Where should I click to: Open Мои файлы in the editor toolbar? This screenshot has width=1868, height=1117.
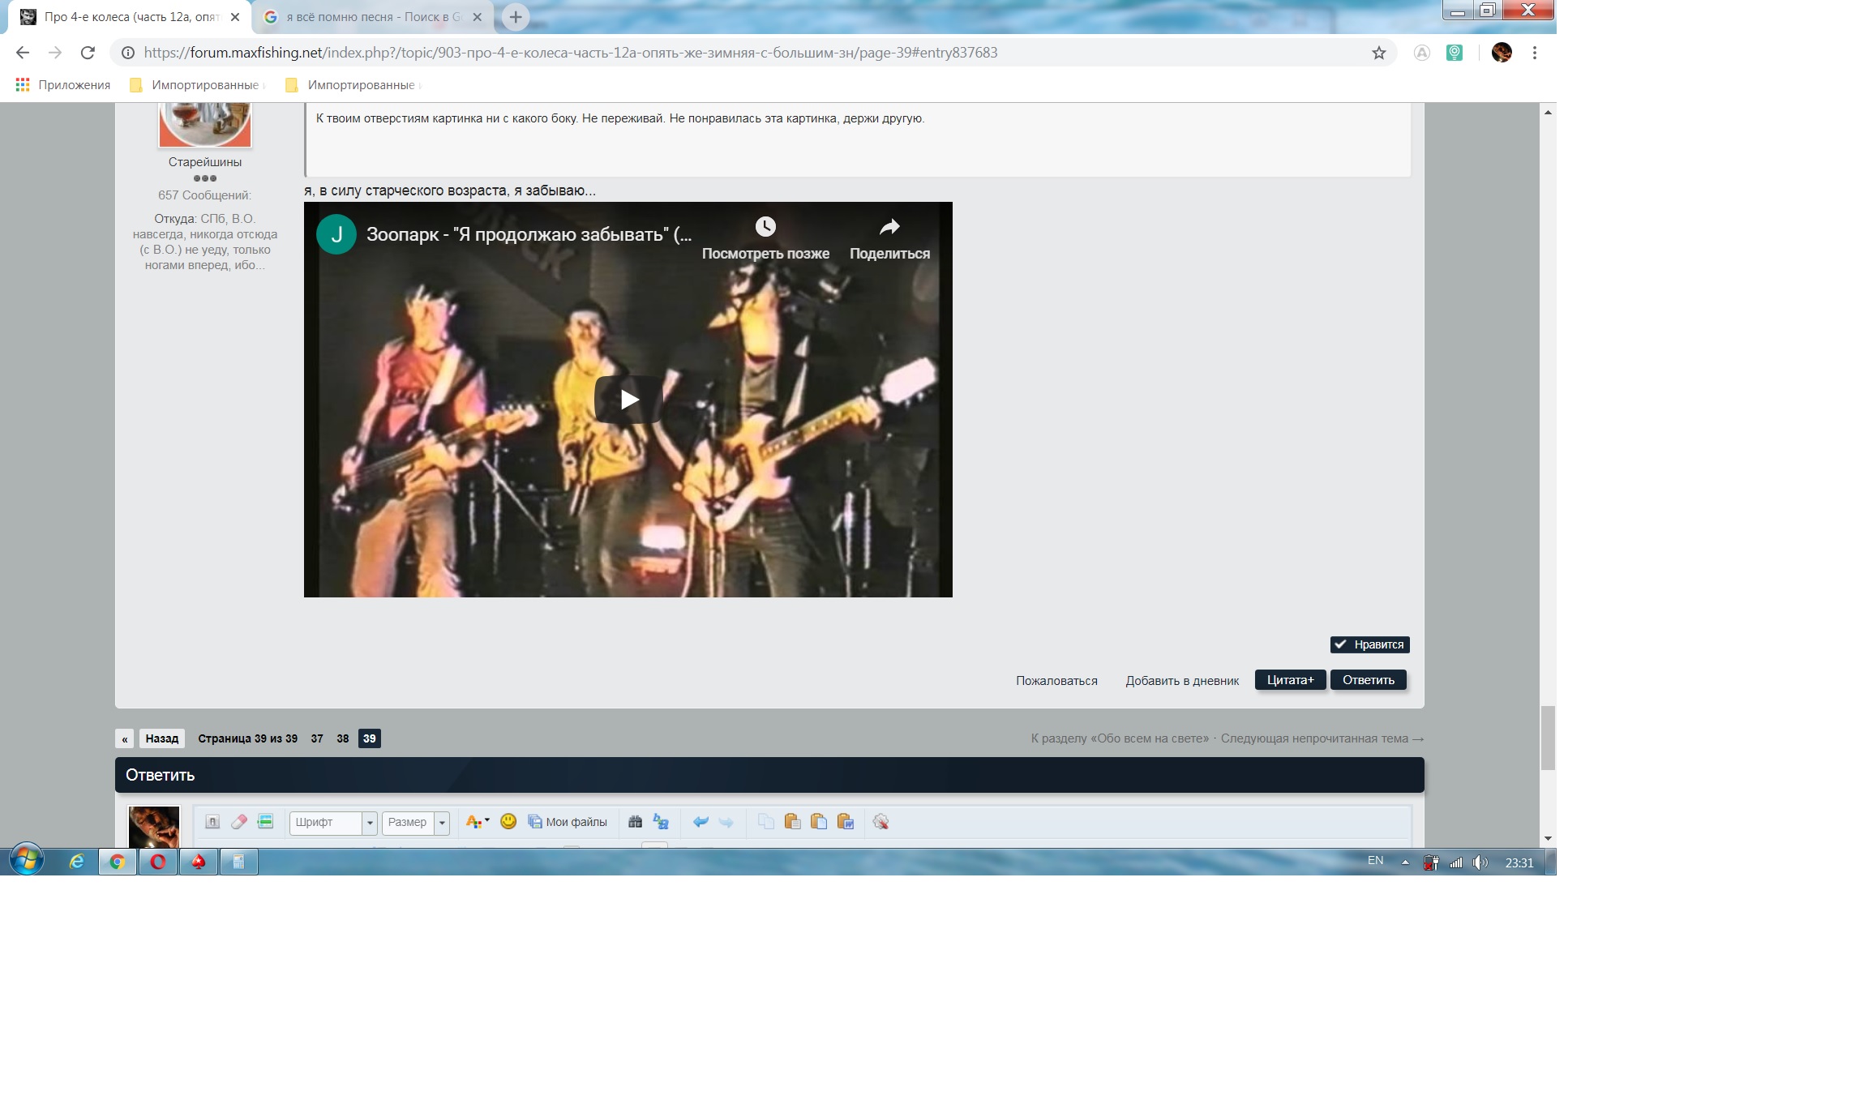(568, 822)
